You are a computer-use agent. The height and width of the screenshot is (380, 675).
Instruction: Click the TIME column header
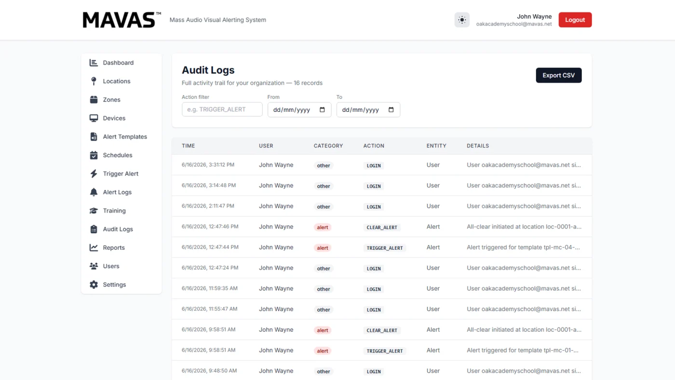189,146
